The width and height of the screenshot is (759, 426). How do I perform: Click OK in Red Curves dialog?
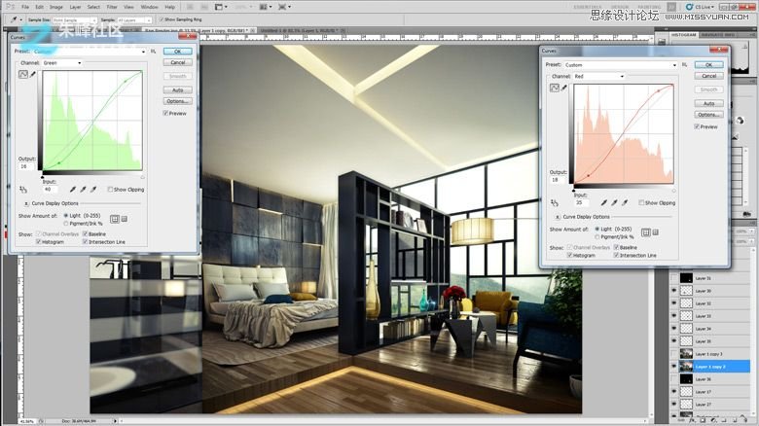click(708, 65)
